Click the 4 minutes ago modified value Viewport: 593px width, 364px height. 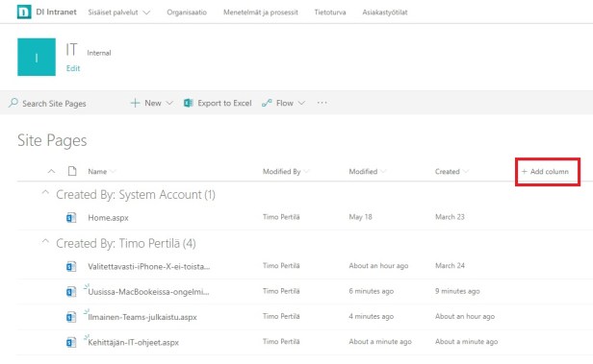(371, 316)
